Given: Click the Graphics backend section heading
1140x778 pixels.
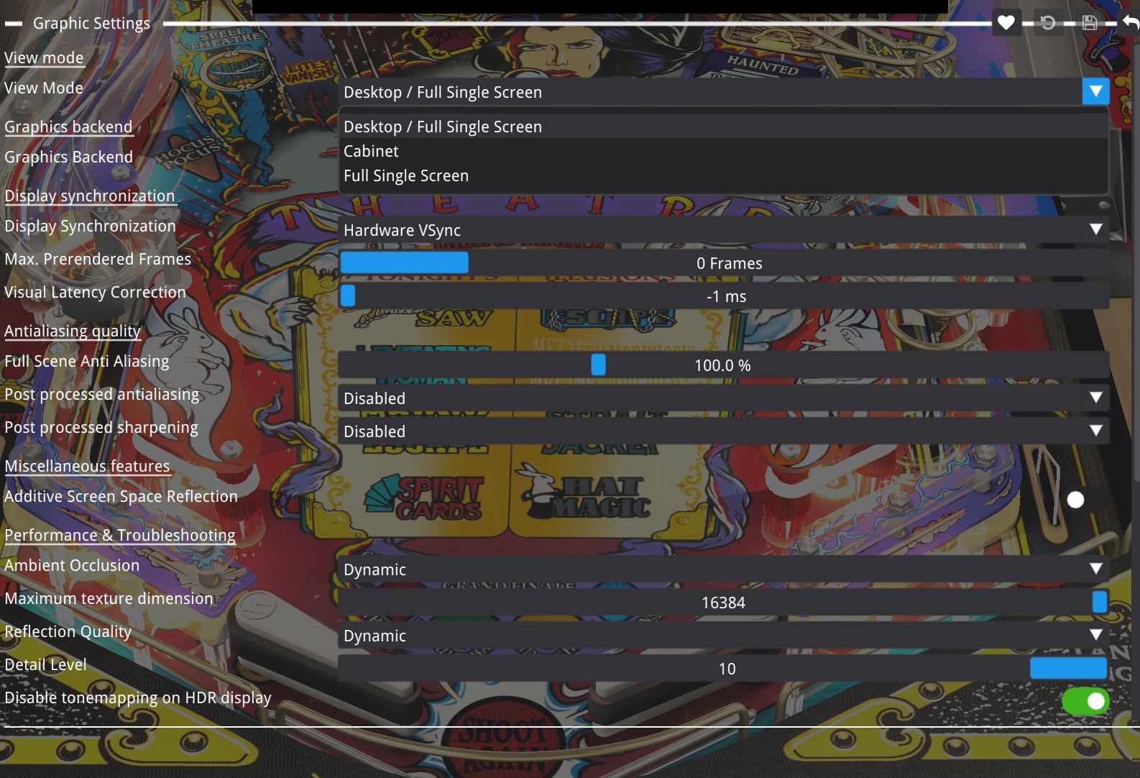Looking at the screenshot, I should 68,127.
